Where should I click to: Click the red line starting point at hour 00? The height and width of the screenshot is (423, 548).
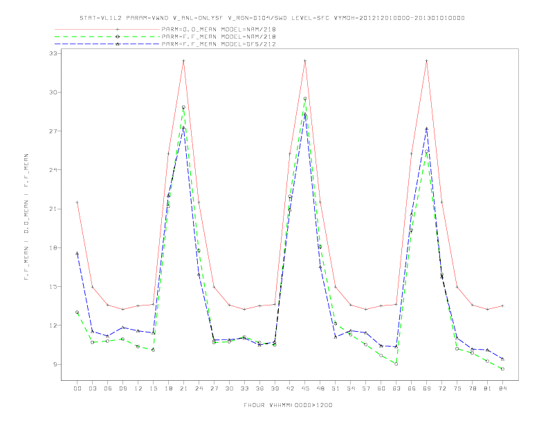click(77, 202)
